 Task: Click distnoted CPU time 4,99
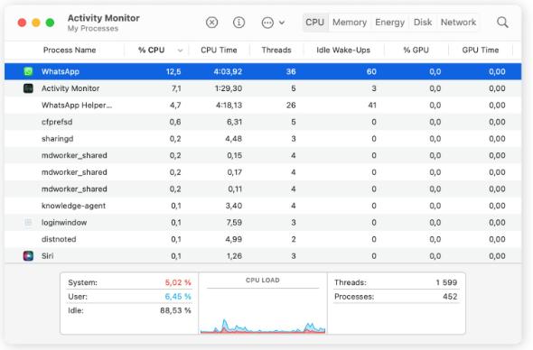click(x=234, y=239)
